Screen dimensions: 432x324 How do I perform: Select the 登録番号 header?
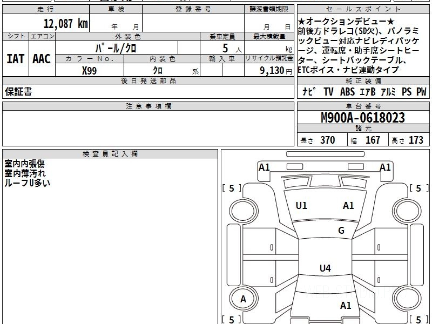[x=193, y=9]
